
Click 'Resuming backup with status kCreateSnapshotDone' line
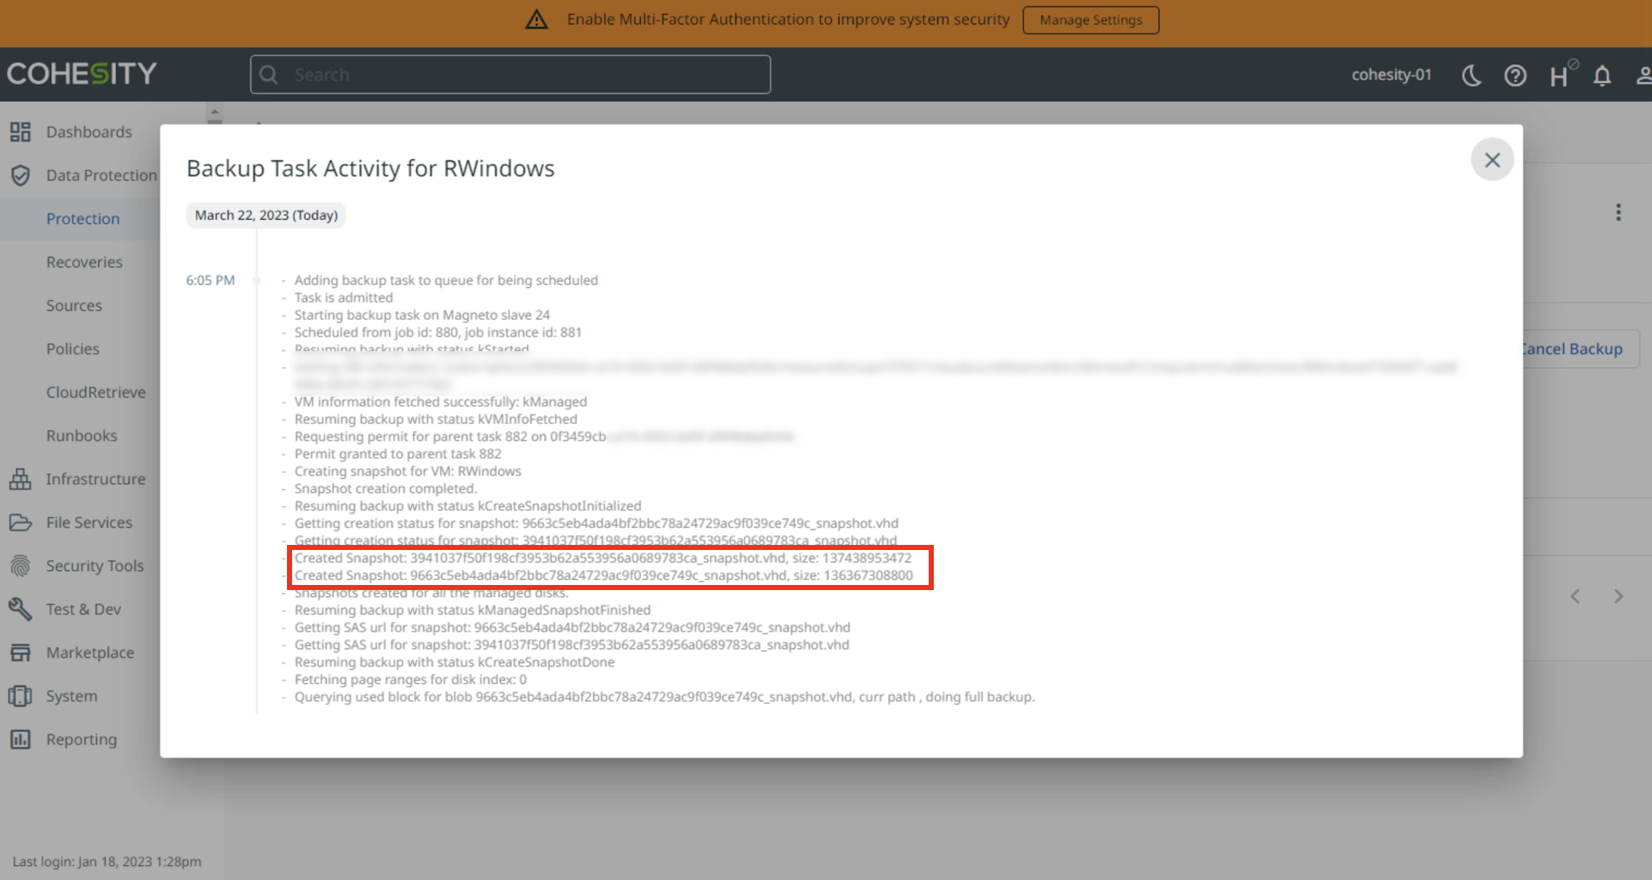click(455, 661)
